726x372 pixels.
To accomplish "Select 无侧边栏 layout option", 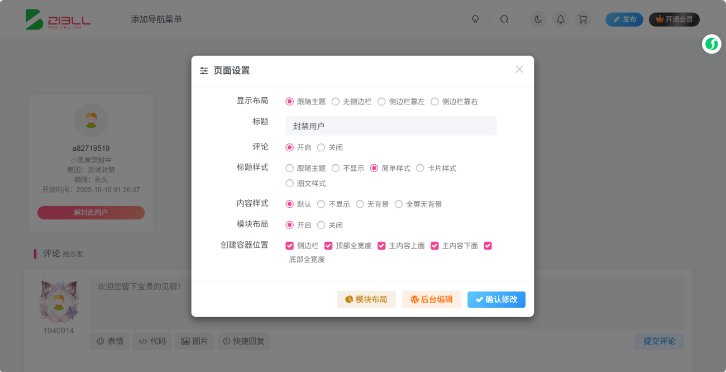I will click(336, 102).
